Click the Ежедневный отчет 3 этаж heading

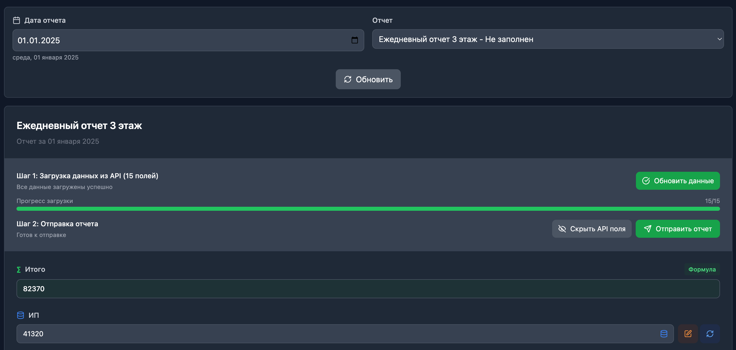click(x=79, y=125)
